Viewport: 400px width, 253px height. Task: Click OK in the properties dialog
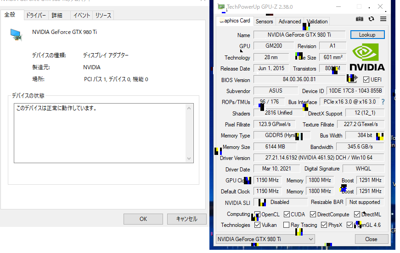tap(143, 219)
